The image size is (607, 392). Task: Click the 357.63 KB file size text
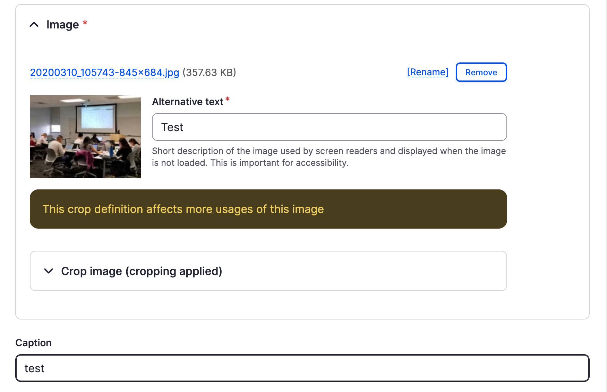pos(209,73)
